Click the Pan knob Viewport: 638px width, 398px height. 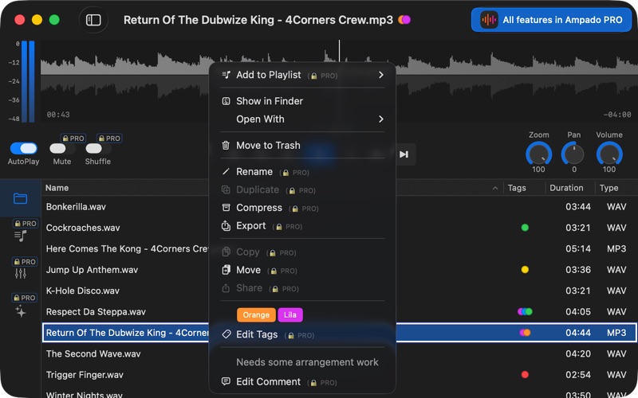[573, 154]
